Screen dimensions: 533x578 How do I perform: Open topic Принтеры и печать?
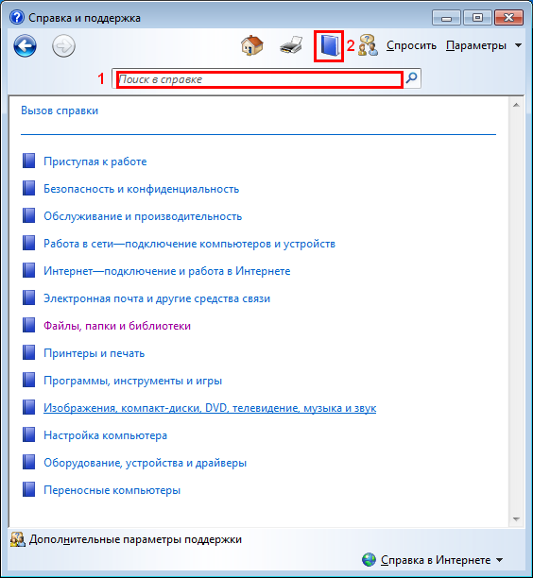click(x=95, y=353)
